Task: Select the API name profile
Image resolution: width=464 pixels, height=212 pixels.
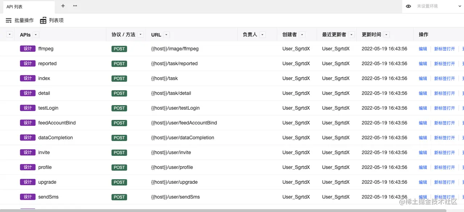Action: 45,167
